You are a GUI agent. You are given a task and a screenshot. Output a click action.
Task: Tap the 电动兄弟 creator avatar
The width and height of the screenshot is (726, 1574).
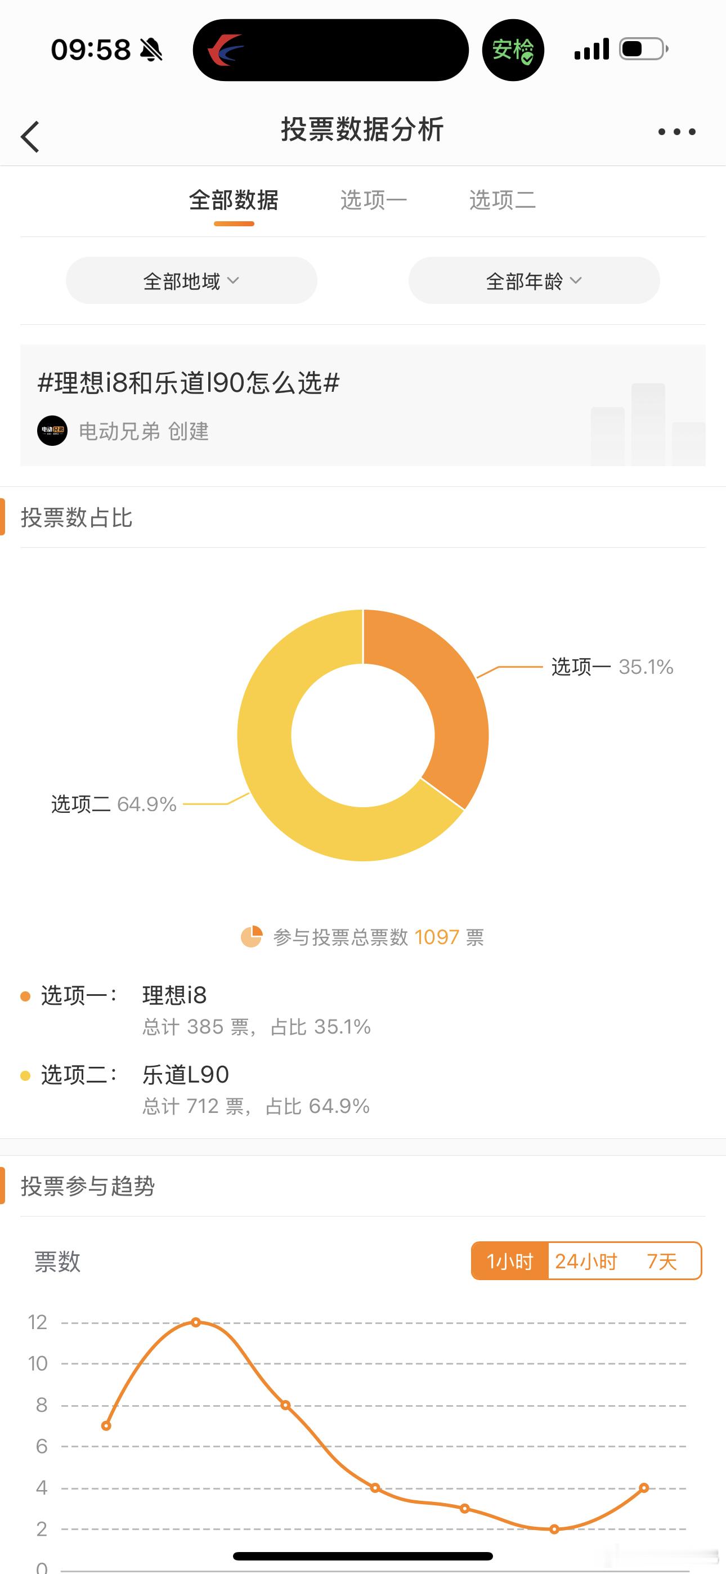52,431
